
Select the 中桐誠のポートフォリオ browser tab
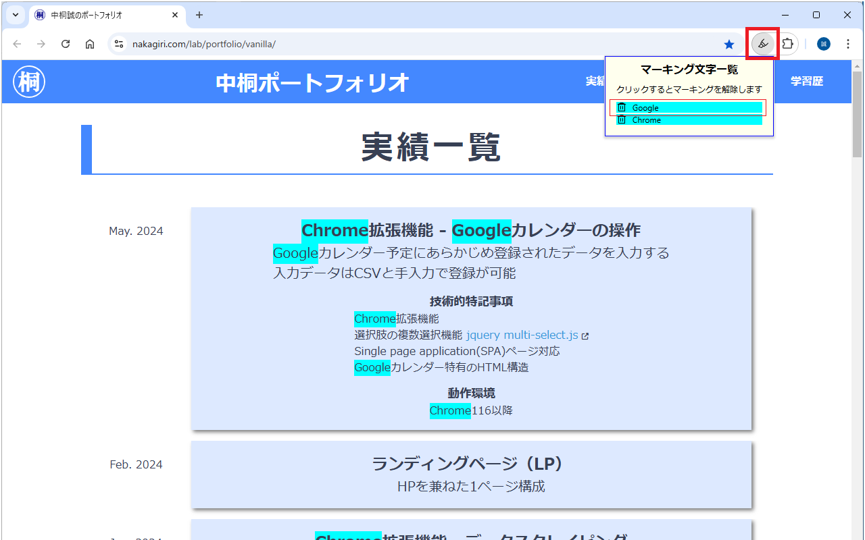(x=107, y=15)
